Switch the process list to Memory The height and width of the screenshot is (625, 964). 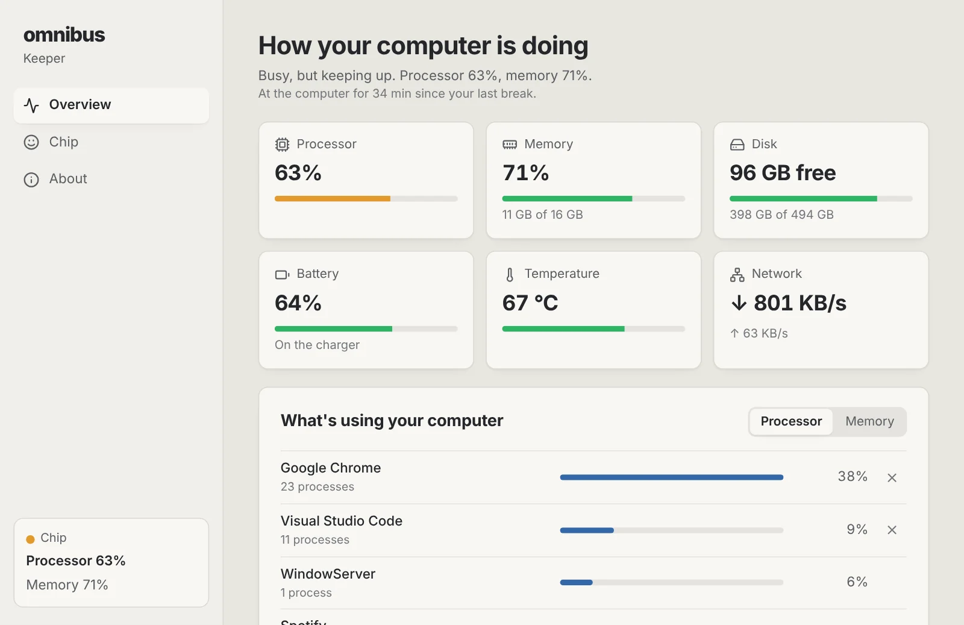869,421
